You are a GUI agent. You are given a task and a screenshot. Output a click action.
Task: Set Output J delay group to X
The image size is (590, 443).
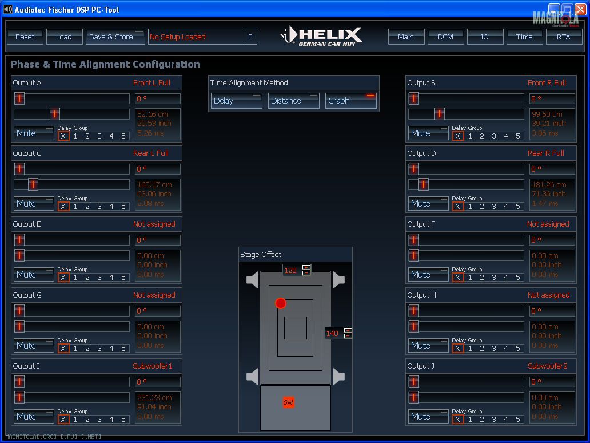[x=457, y=420]
